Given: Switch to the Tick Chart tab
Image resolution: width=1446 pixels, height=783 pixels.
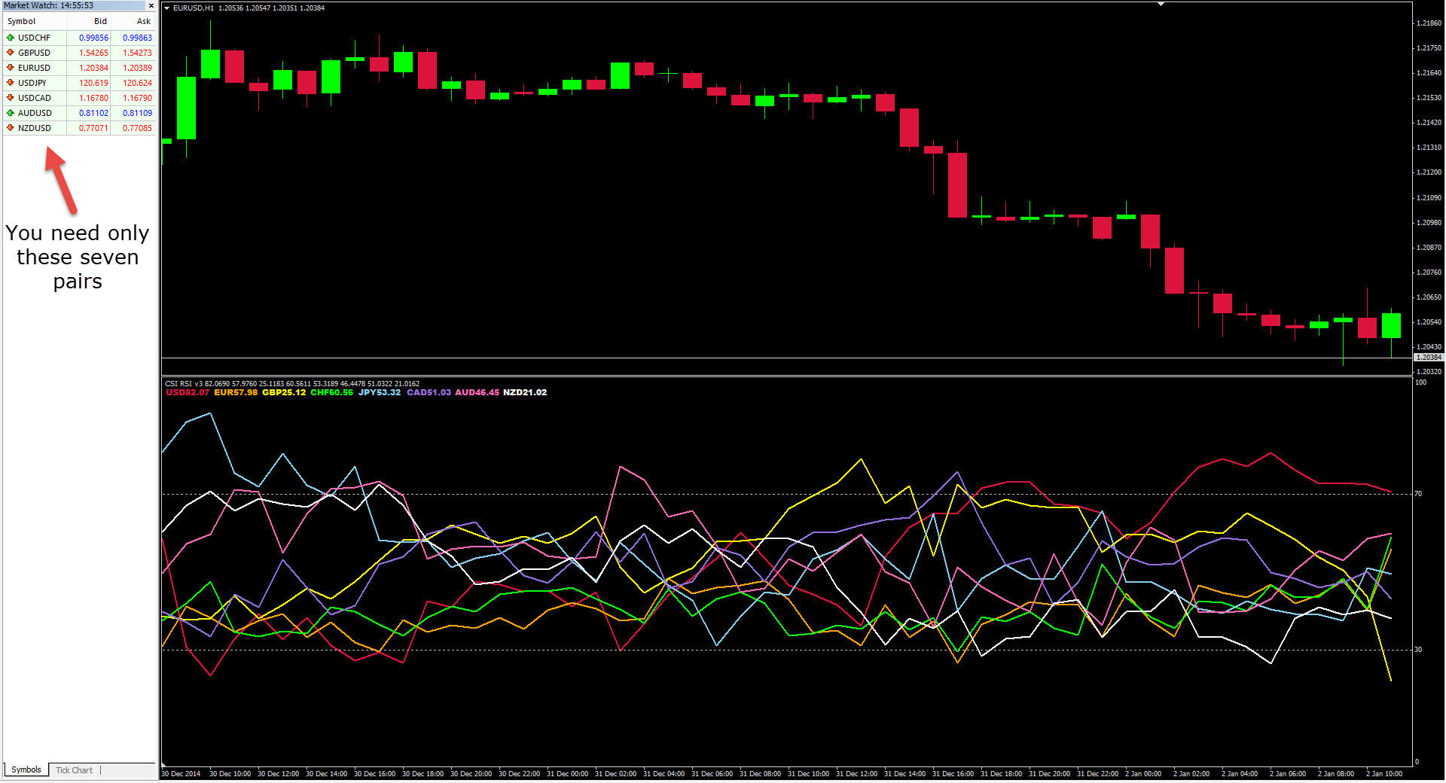Looking at the screenshot, I should click(x=74, y=770).
